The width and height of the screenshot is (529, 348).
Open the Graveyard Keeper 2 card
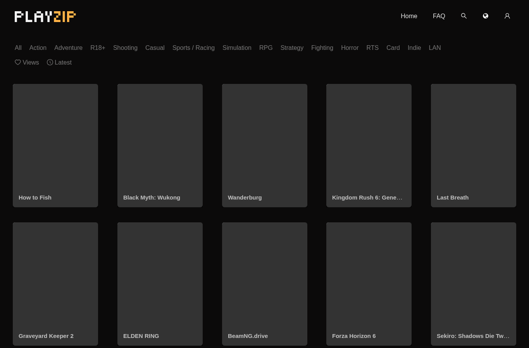pyautogui.click(x=55, y=284)
